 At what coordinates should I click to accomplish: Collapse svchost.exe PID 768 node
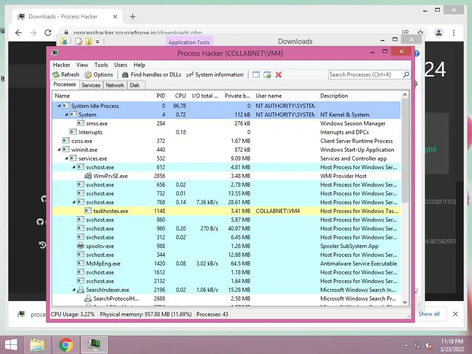point(74,202)
